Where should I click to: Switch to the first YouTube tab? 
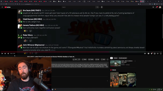[6, 2]
